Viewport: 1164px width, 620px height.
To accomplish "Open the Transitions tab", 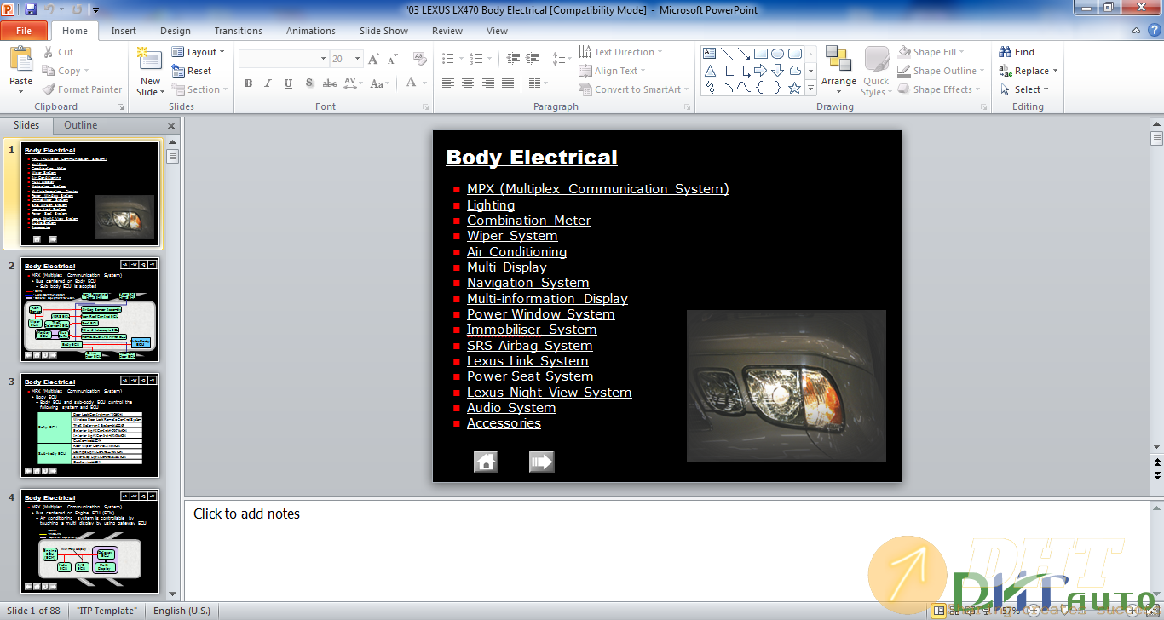I will point(239,31).
